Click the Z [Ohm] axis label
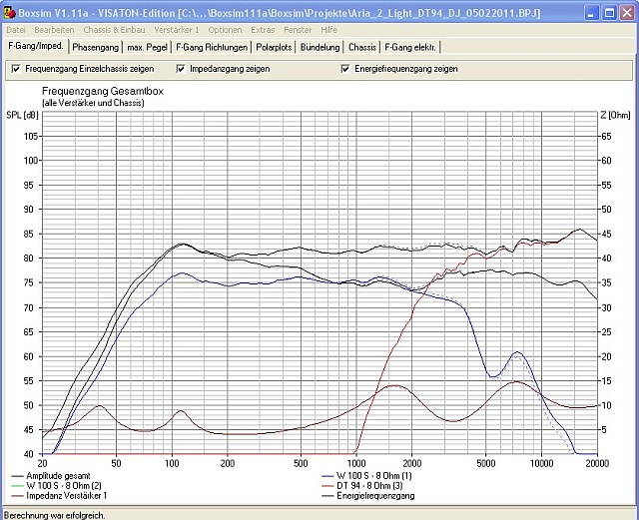639x520 pixels. click(x=615, y=116)
